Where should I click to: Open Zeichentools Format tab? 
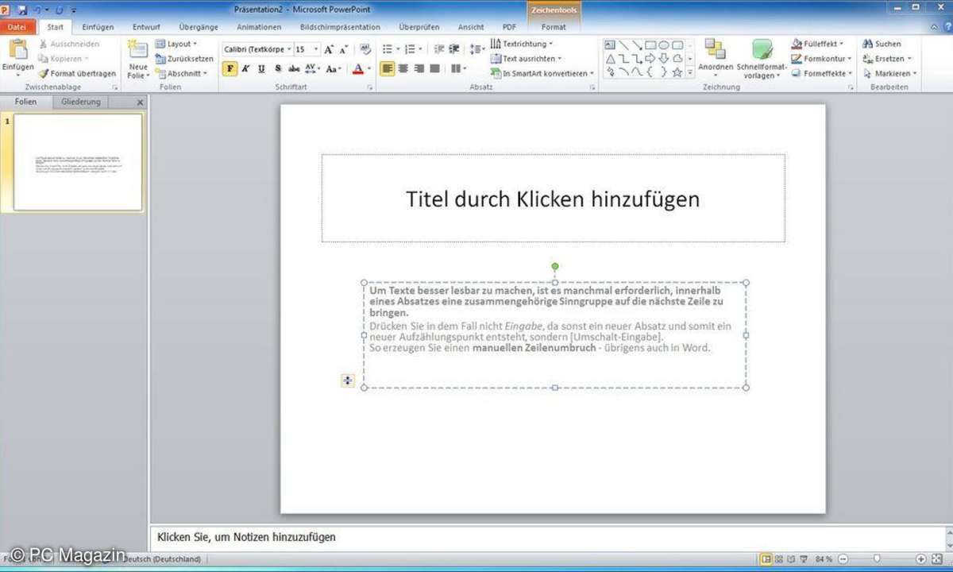(x=554, y=27)
